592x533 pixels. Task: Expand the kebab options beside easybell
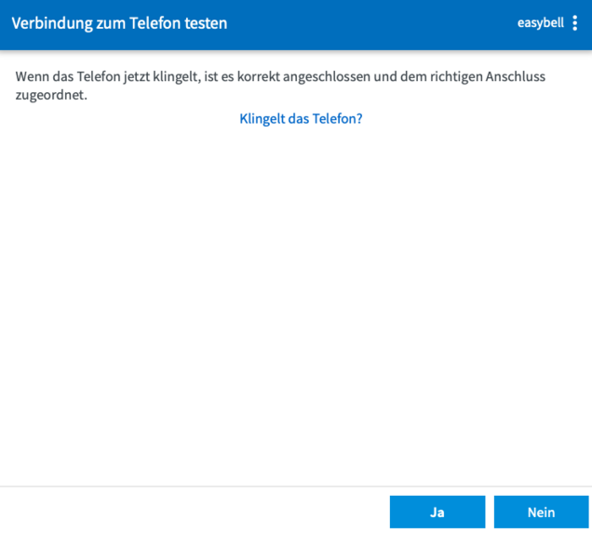click(575, 23)
